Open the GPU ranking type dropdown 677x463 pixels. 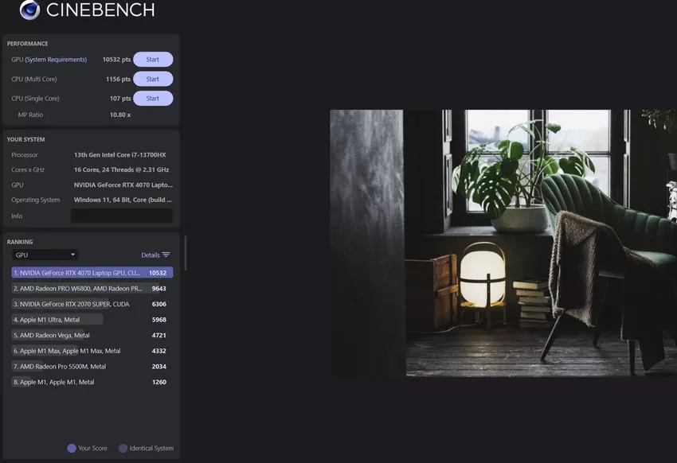tap(45, 255)
